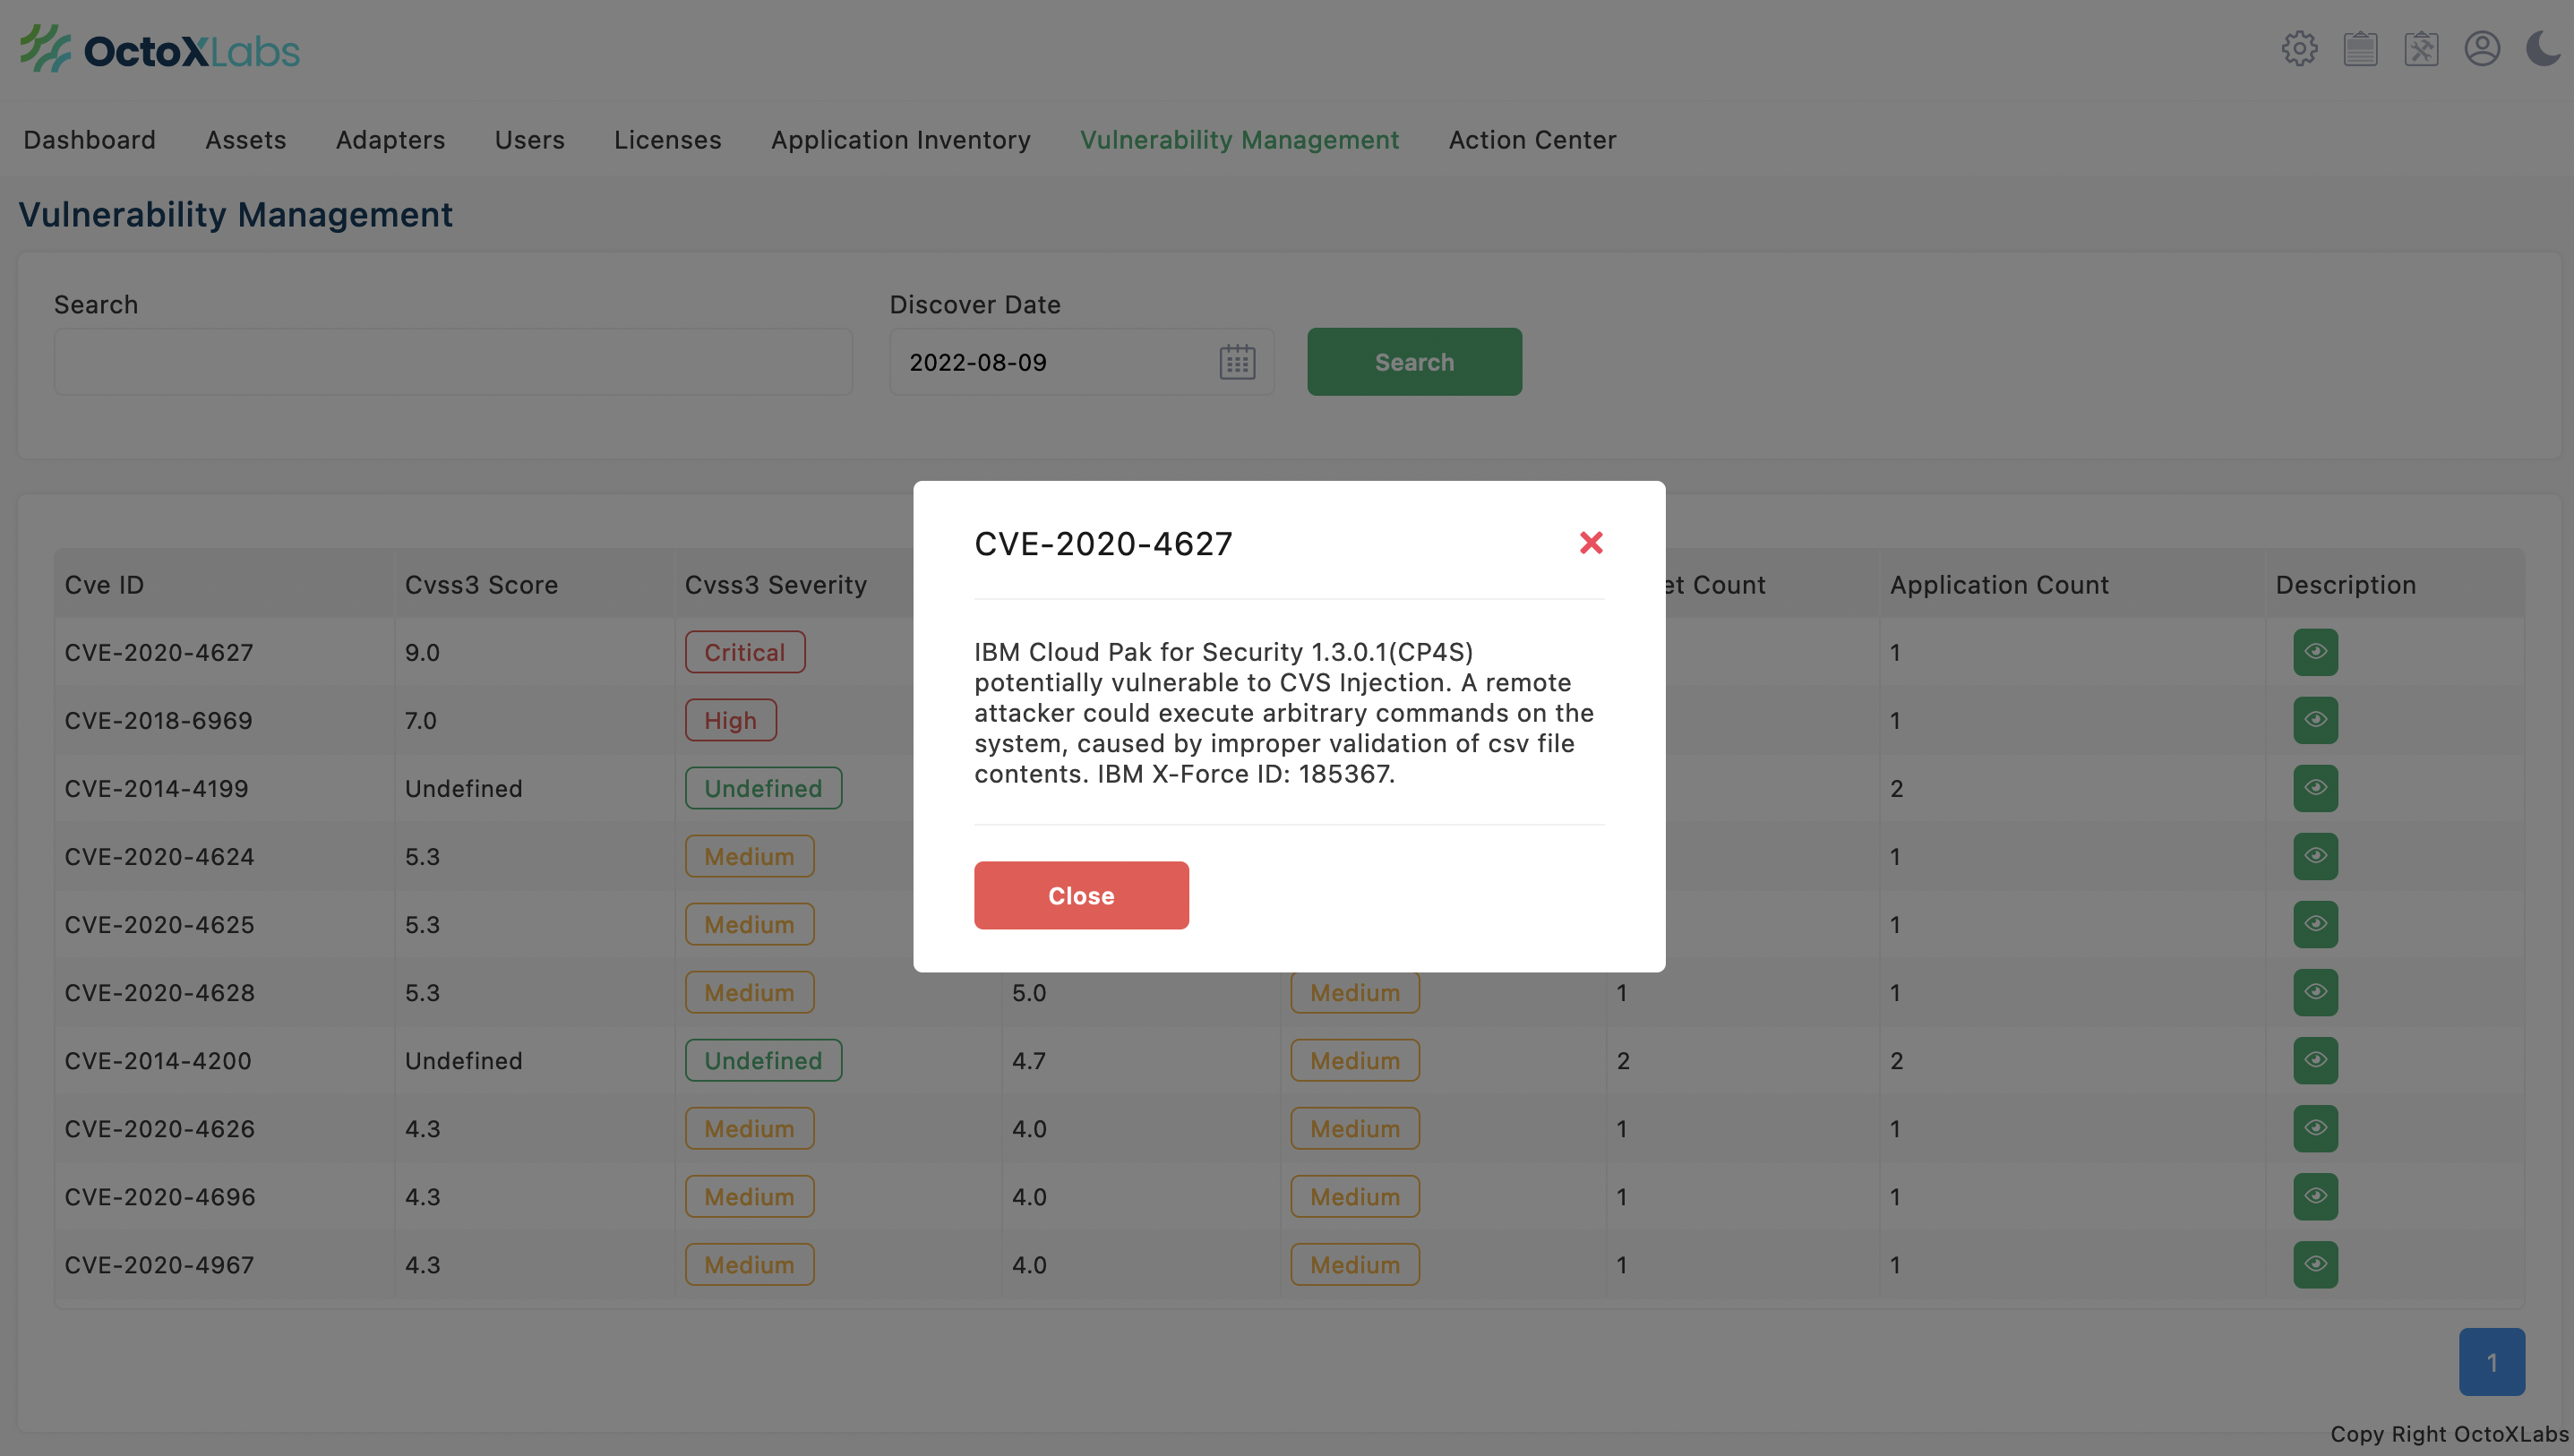Open the Action Center tab
Screen dimensions: 2574x1456
[x=1532, y=140]
